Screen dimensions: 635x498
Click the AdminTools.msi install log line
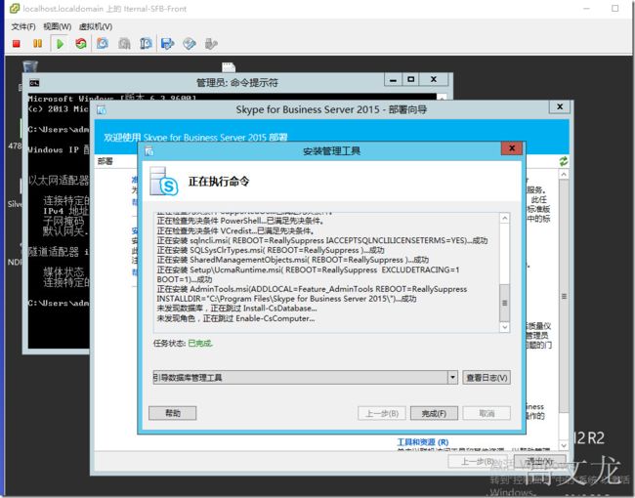(x=312, y=294)
